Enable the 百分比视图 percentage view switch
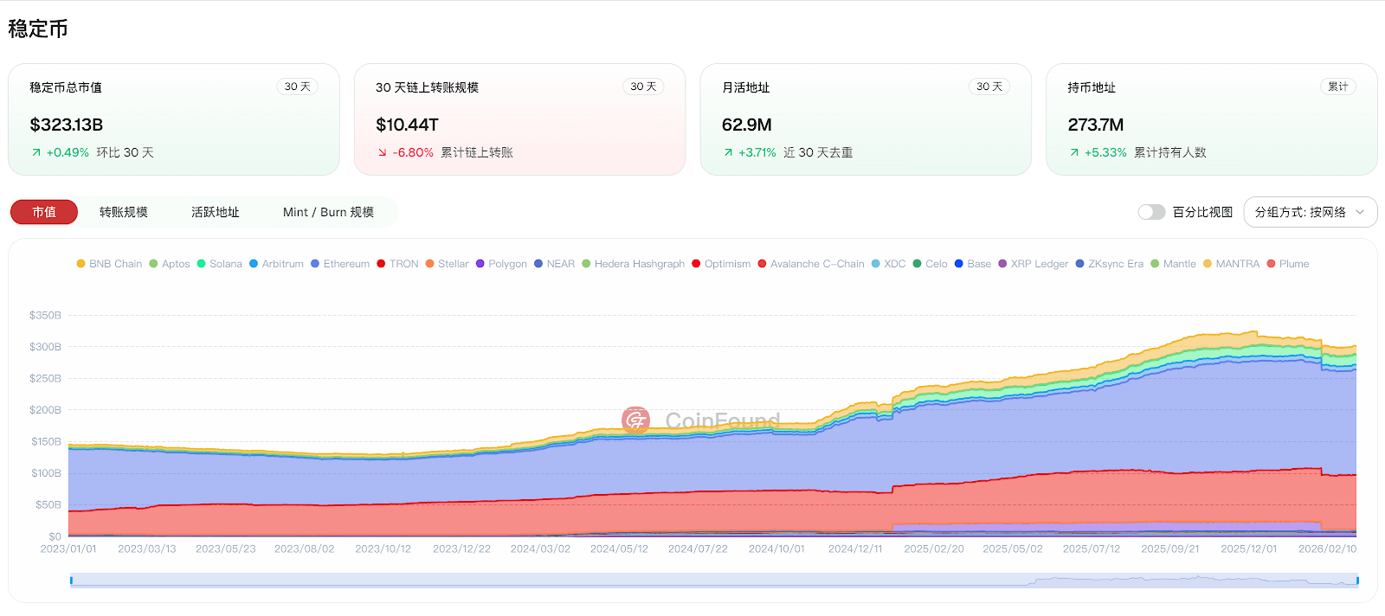The height and width of the screenshot is (616, 1385). pos(1151,212)
